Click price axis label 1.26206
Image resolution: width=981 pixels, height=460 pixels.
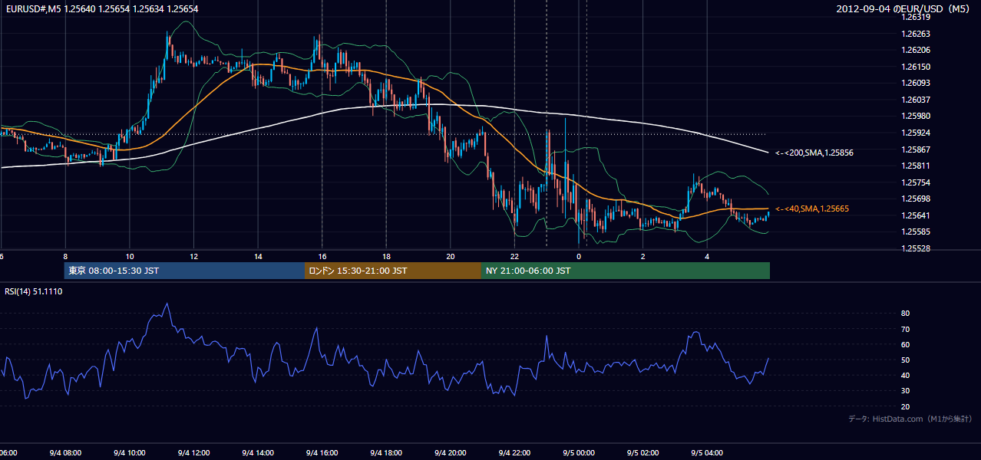coord(917,50)
